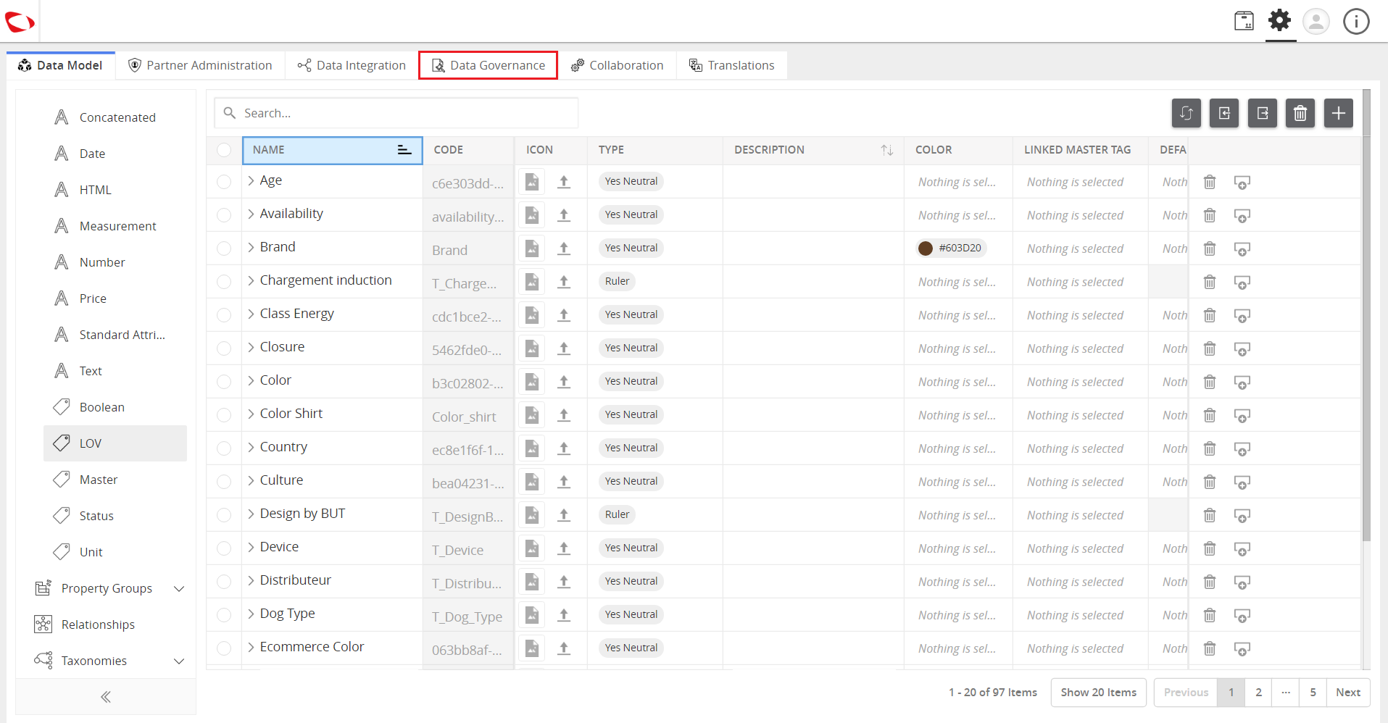This screenshot has height=723, width=1388.
Task: Click image icon in Color Shirt row
Action: [x=532, y=415]
